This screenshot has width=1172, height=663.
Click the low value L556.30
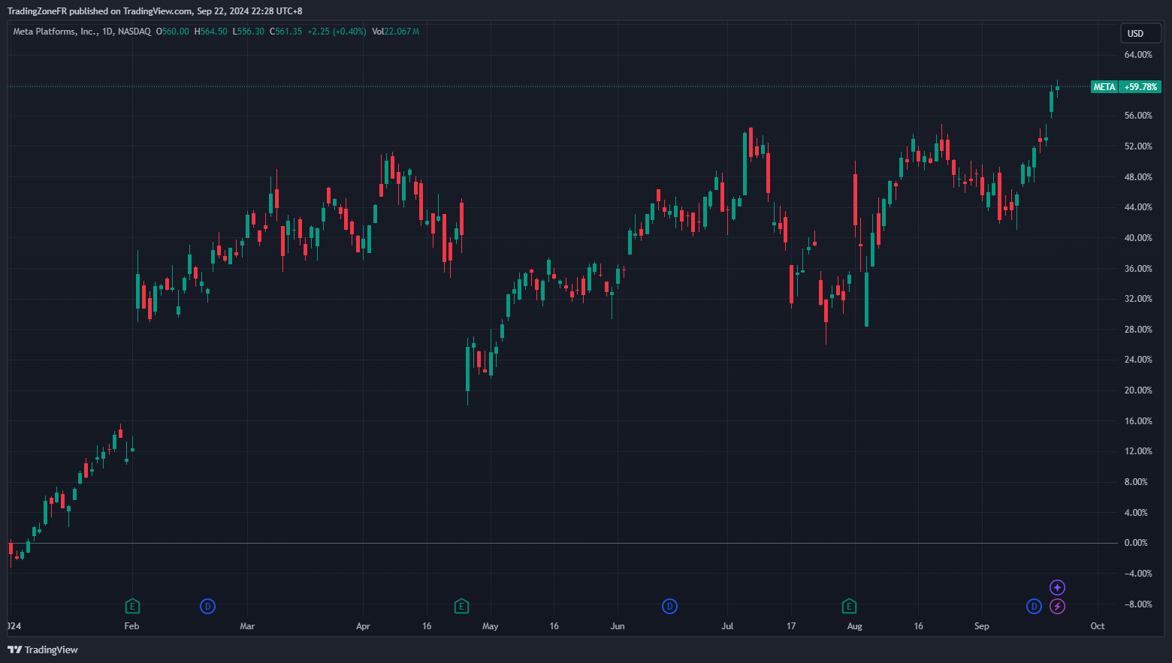[x=249, y=32]
